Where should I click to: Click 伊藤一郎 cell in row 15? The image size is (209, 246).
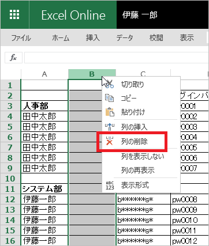pyautogui.click(x=44, y=230)
